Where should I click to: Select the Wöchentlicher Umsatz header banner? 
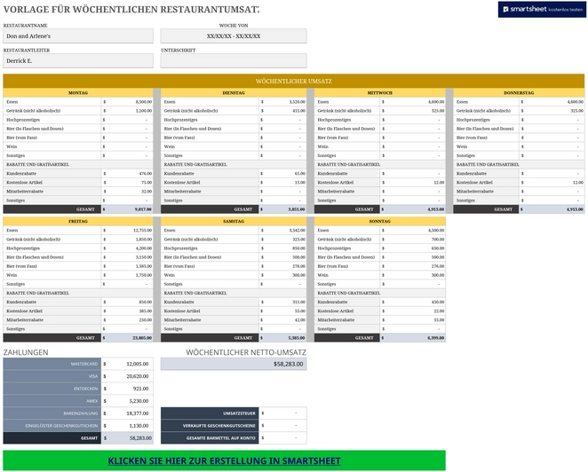click(294, 82)
